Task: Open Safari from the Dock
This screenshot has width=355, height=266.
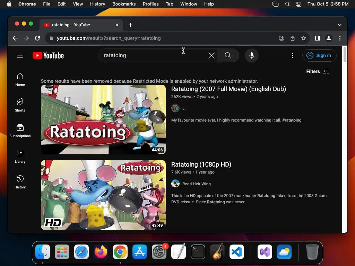Action: [81, 252]
